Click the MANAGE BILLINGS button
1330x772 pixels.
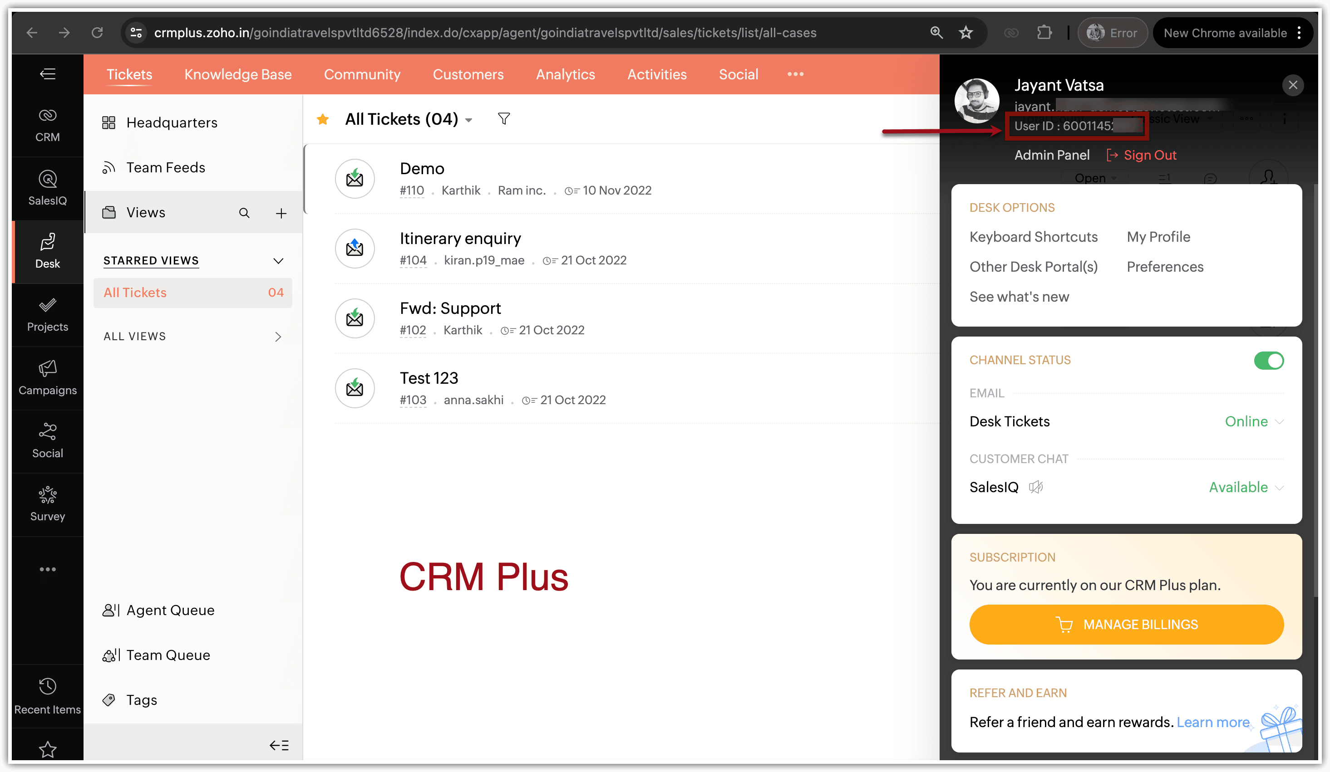(1126, 624)
